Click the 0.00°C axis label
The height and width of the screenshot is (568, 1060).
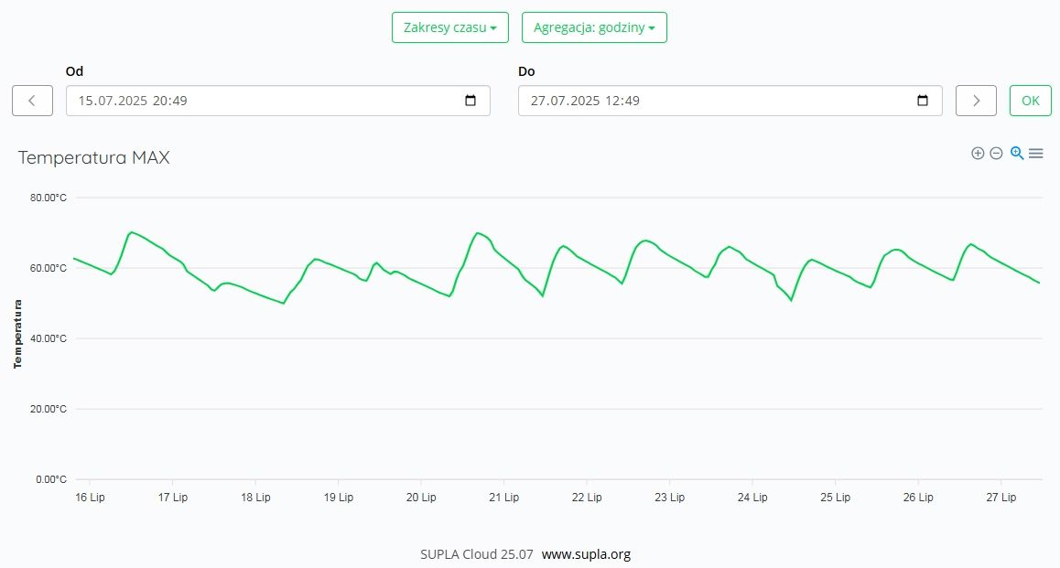pos(50,479)
